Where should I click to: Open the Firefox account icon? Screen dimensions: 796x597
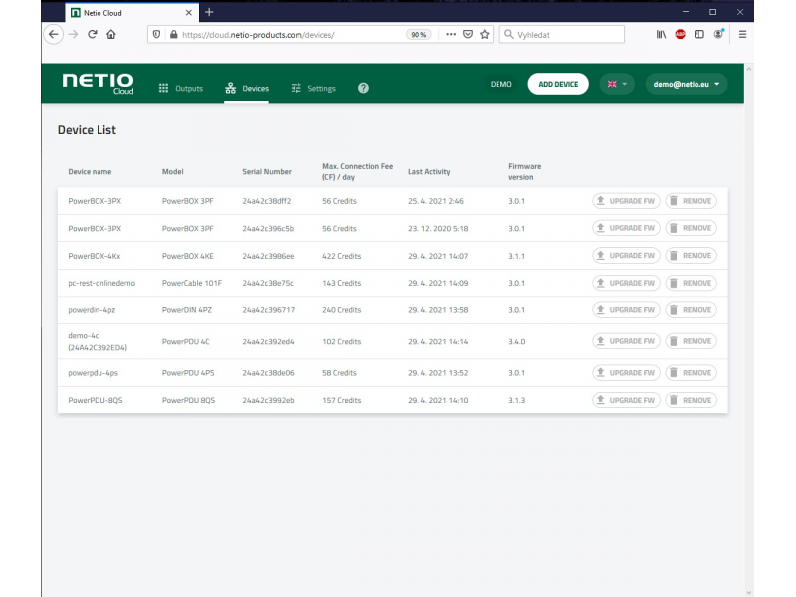718,35
